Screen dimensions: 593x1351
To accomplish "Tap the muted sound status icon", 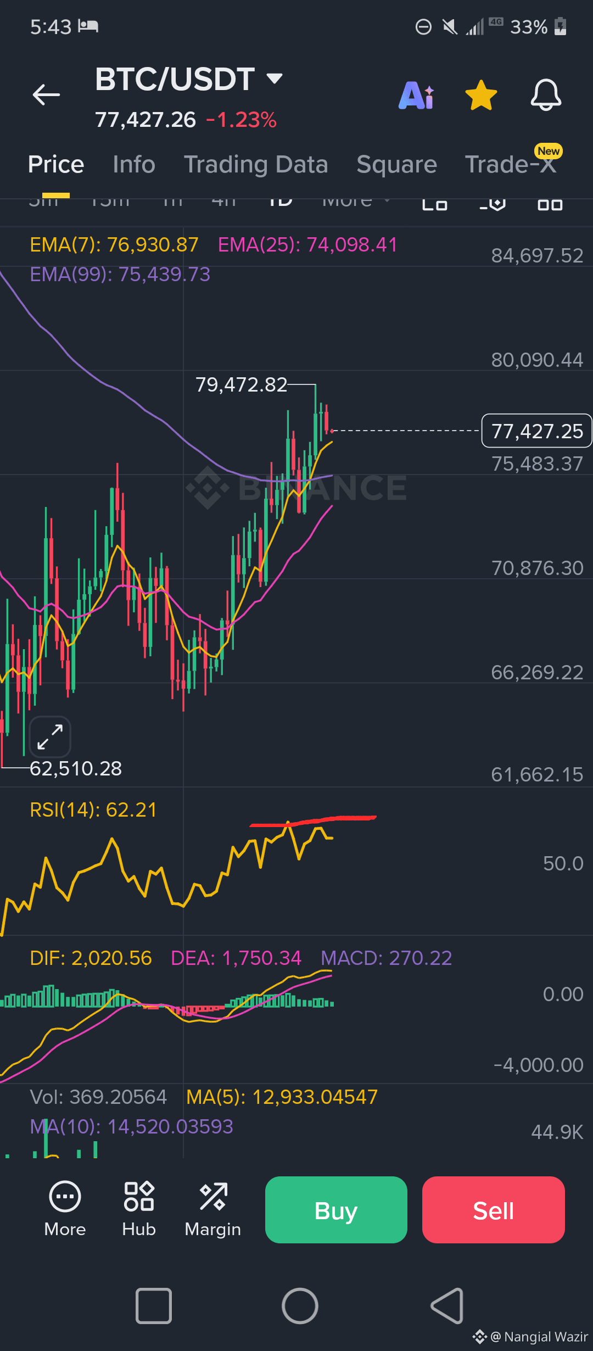I will [450, 26].
